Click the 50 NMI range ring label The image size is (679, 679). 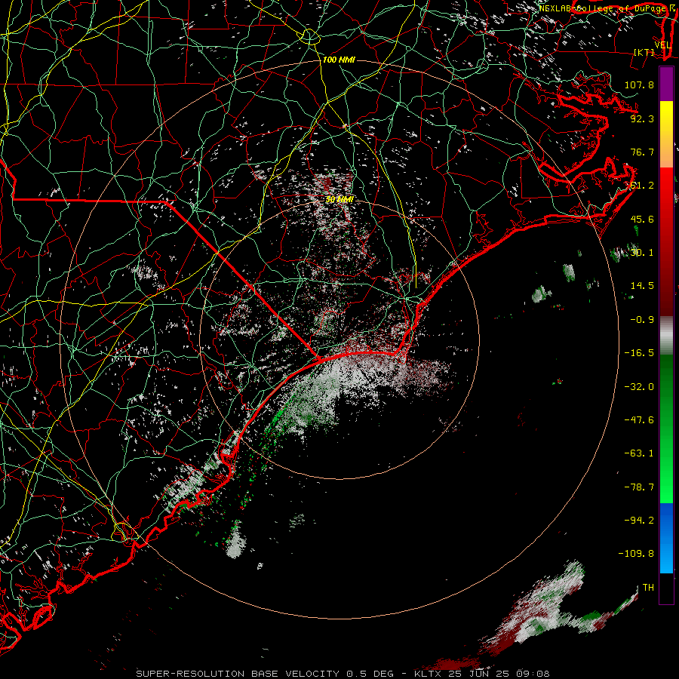click(339, 199)
